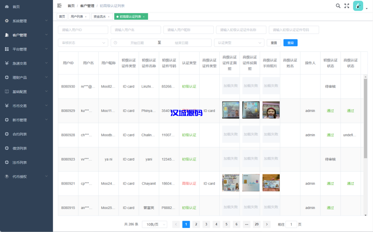Open the global search magnifier icon
Screen dimensions: 373x232
(x=338, y=5)
